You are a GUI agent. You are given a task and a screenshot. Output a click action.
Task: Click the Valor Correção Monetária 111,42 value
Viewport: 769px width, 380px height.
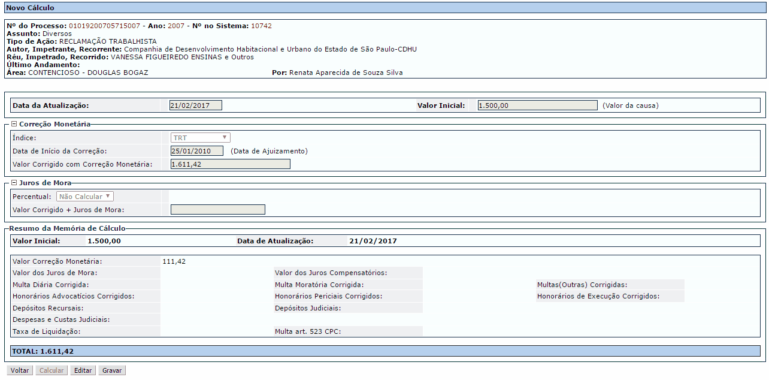point(174,262)
